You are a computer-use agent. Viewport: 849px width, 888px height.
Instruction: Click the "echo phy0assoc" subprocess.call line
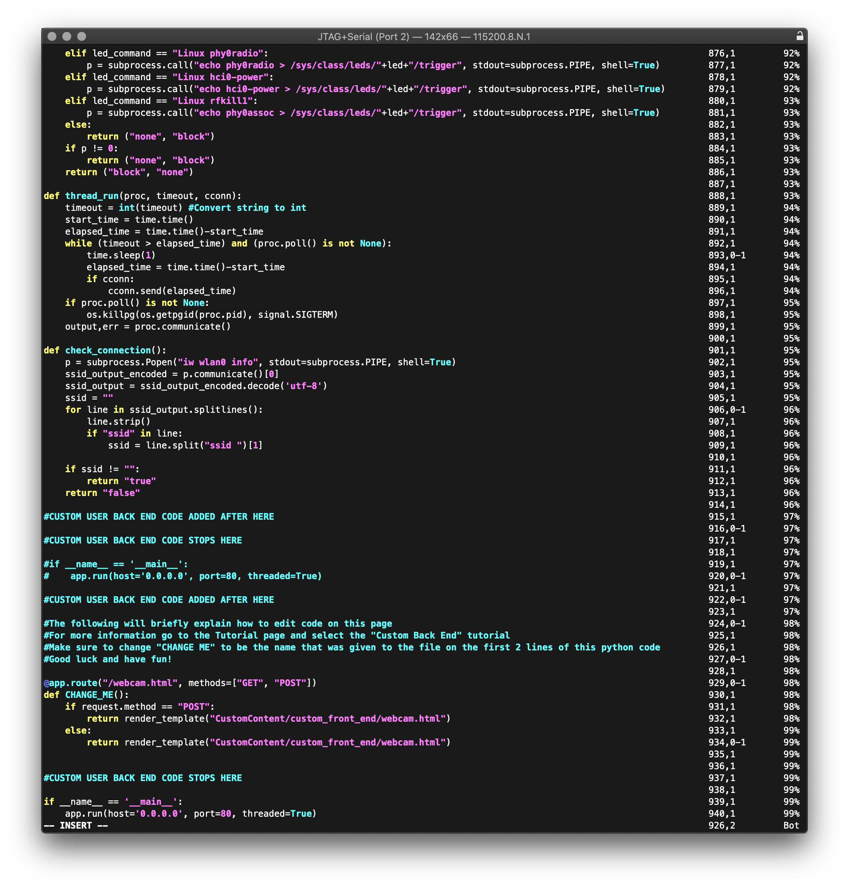373,113
